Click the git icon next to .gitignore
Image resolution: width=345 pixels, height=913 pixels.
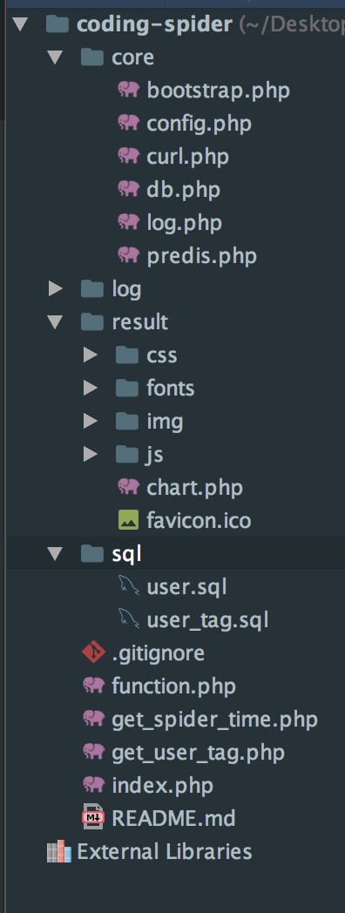(x=93, y=653)
